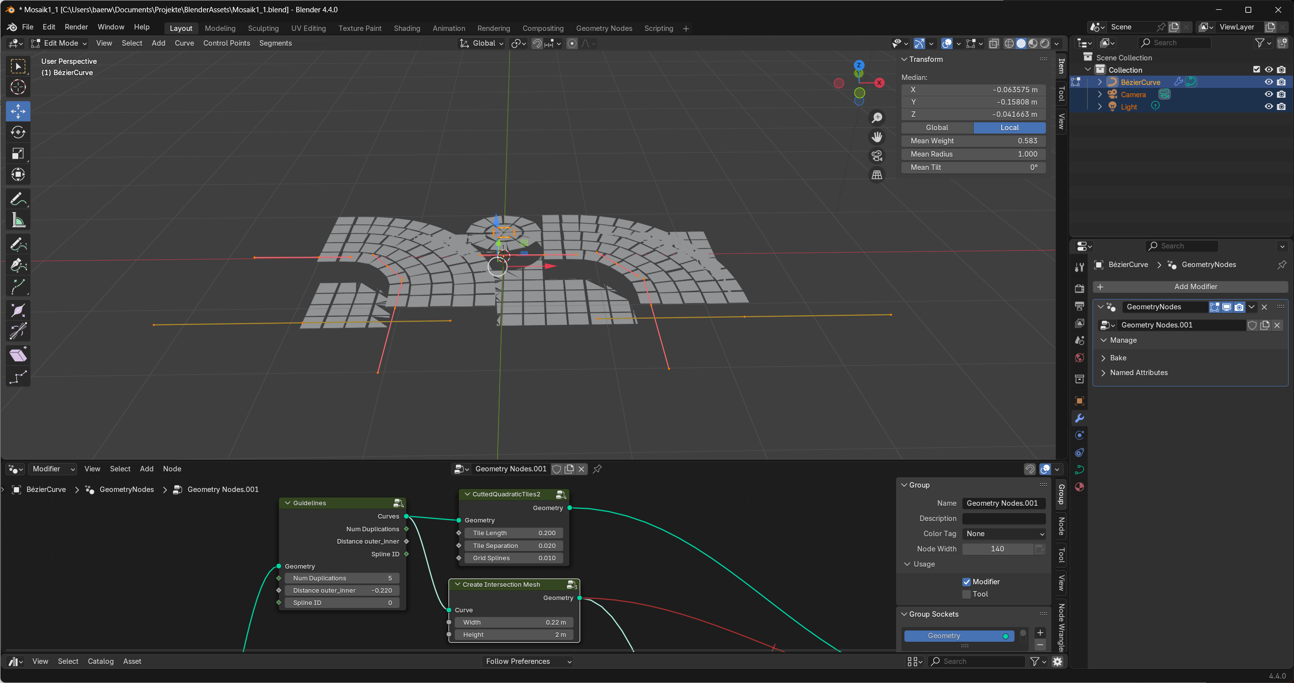
Task: Select the Rotate tool in the toolbar
Action: pos(18,132)
